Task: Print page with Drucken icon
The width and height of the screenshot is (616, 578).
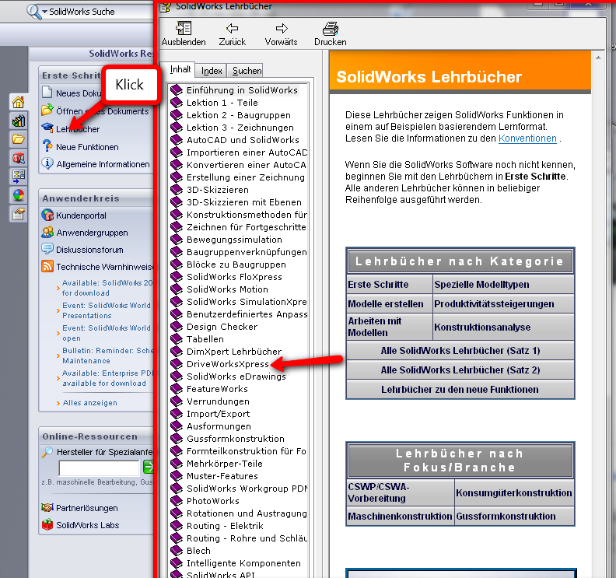Action: point(331,29)
